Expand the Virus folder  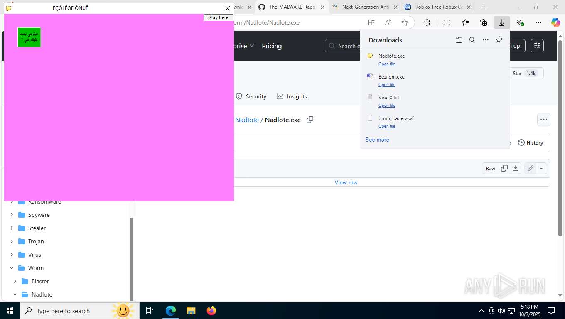12,255
